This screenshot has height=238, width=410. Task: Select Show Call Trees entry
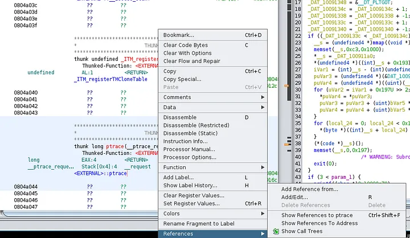(x=337, y=231)
